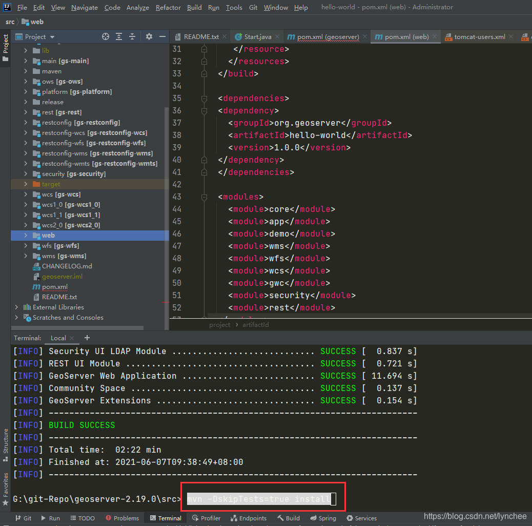The width and height of the screenshot is (532, 526).
Task: Click the terminal command prompt line
Action: pos(174,499)
